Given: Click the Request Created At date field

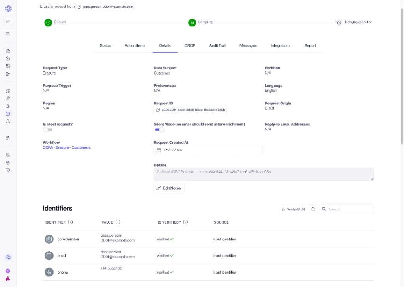Looking at the screenshot, I should tap(208, 150).
